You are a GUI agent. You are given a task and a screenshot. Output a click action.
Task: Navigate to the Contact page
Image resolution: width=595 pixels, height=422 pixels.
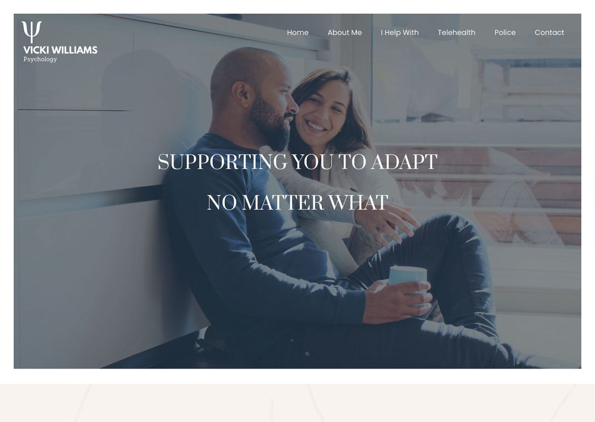pyautogui.click(x=549, y=33)
